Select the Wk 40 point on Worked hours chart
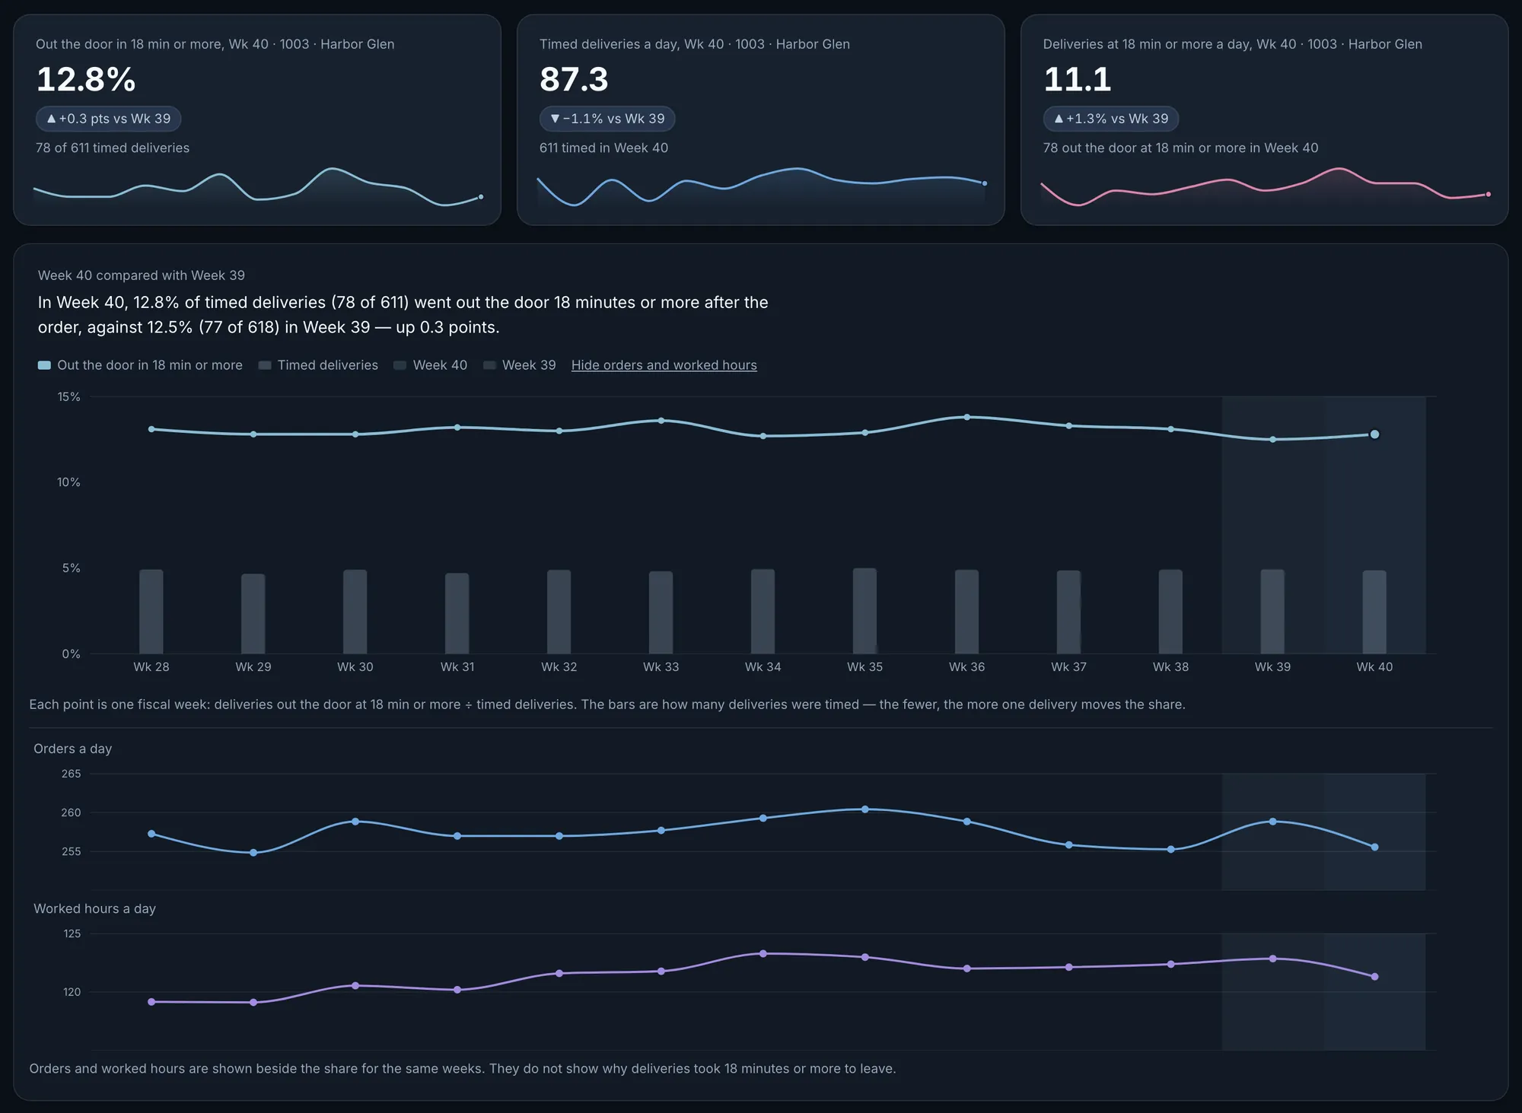1522x1113 pixels. pos(1374,977)
